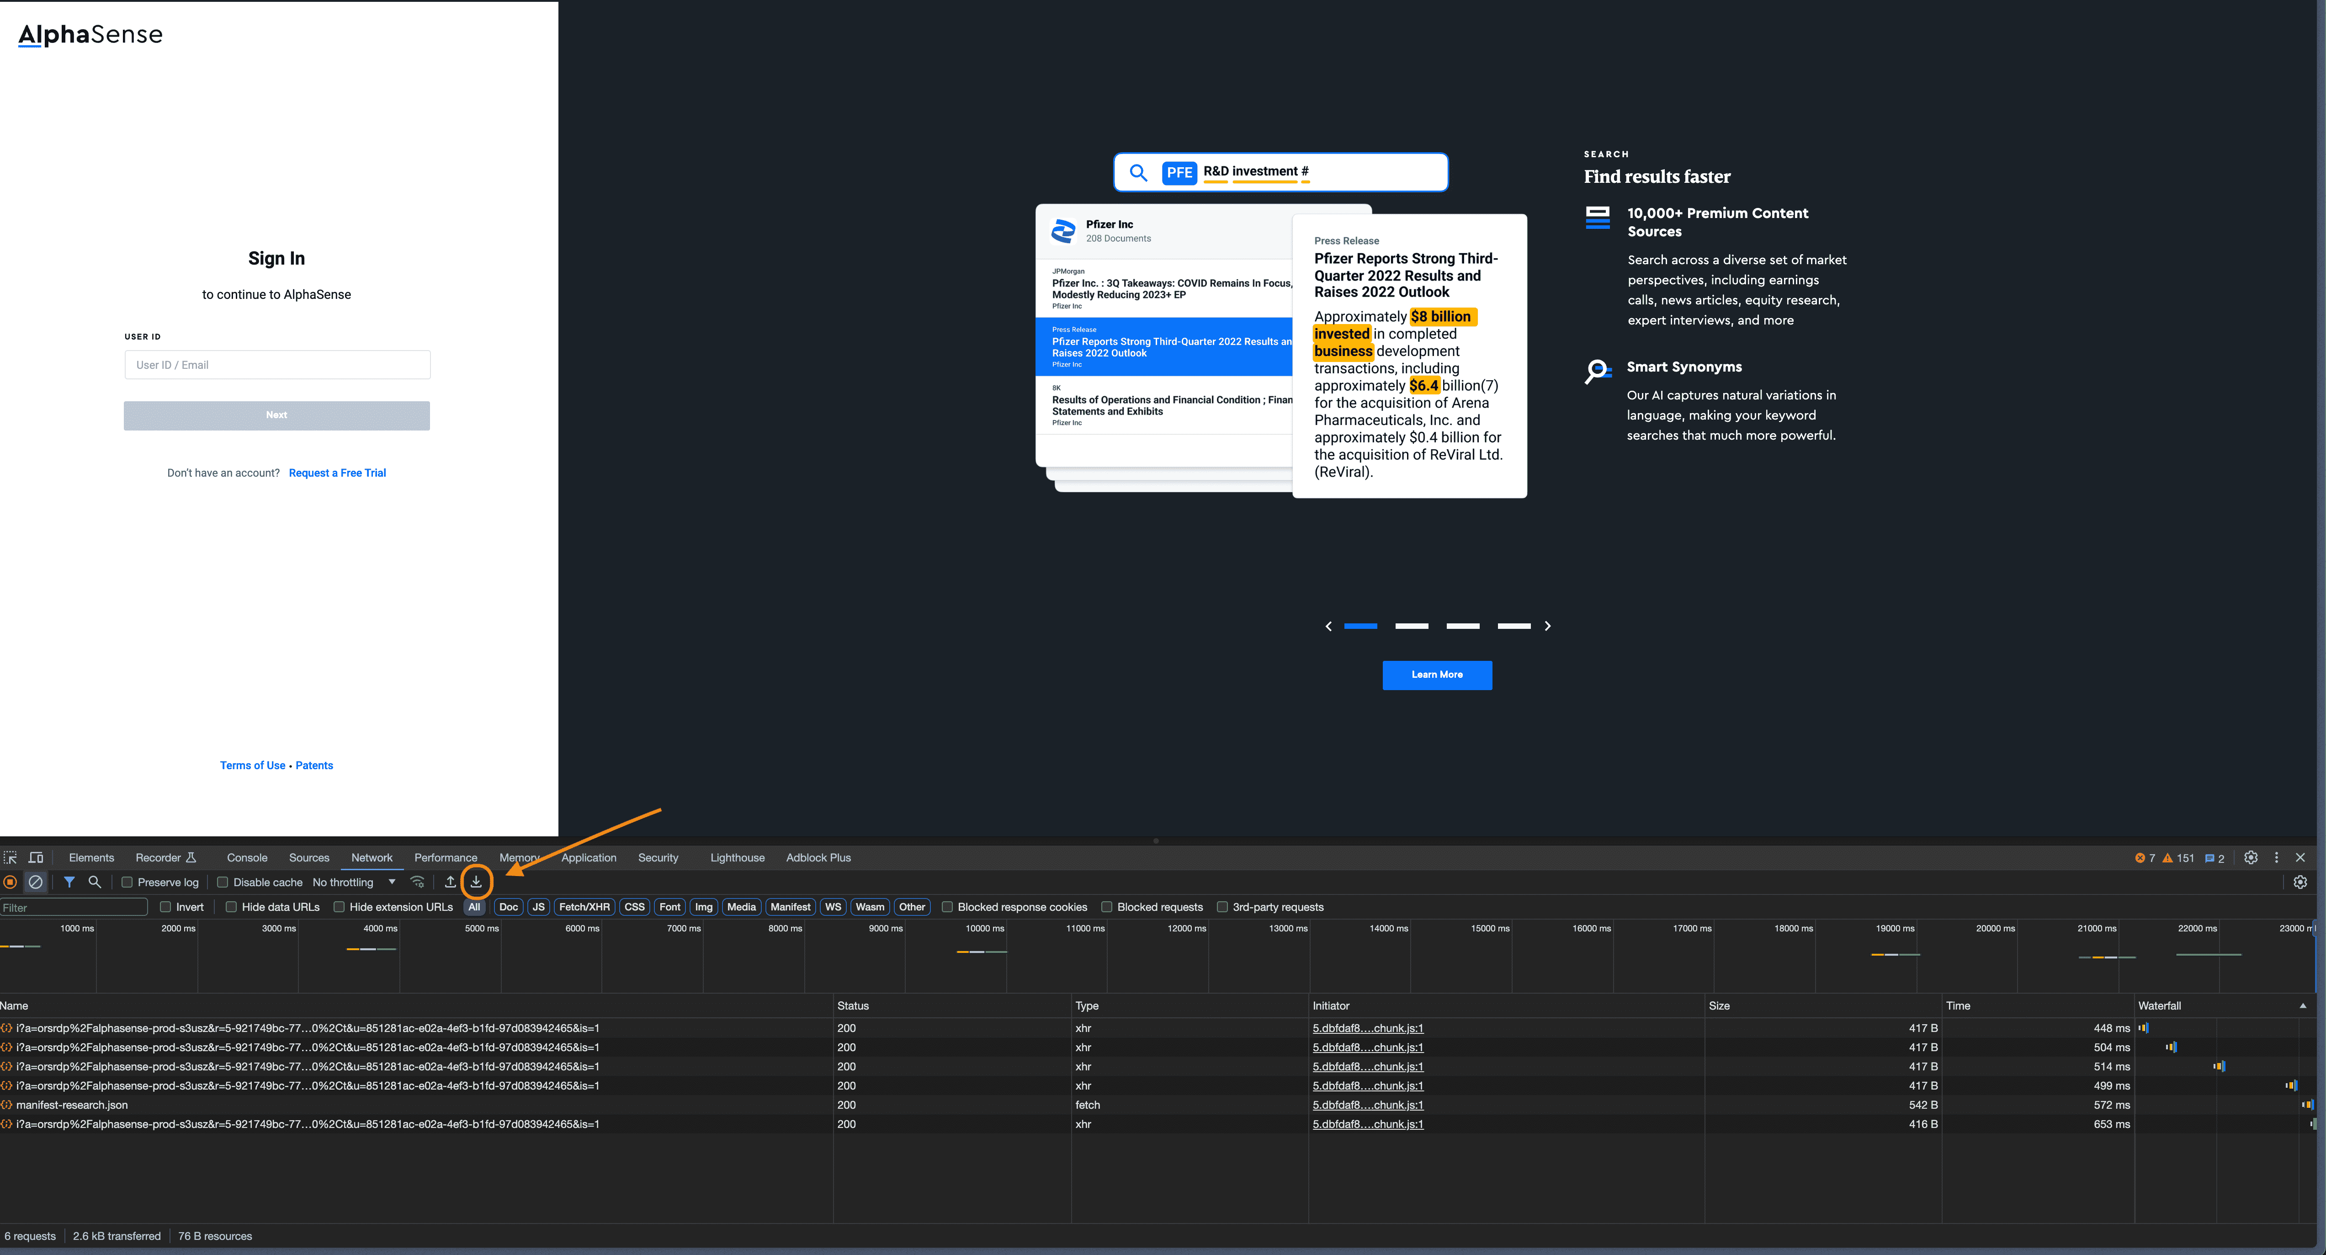Click the Next button on sign in
The height and width of the screenshot is (1255, 2326).
tap(276, 415)
